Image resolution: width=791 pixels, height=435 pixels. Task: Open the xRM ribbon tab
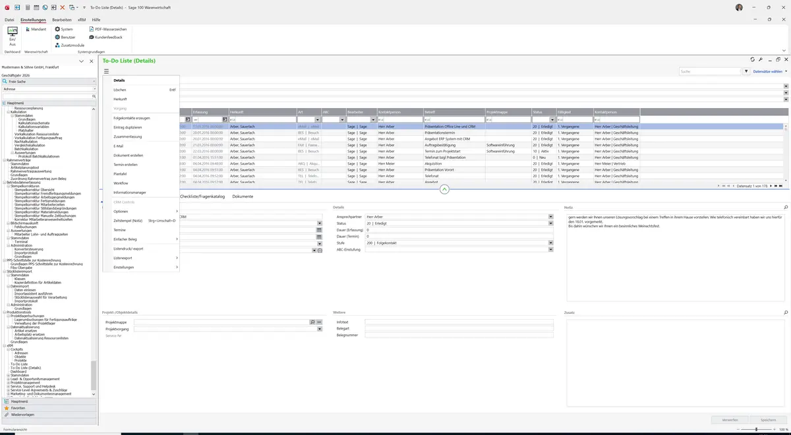pyautogui.click(x=82, y=20)
